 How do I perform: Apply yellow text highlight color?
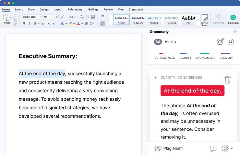point(70,24)
